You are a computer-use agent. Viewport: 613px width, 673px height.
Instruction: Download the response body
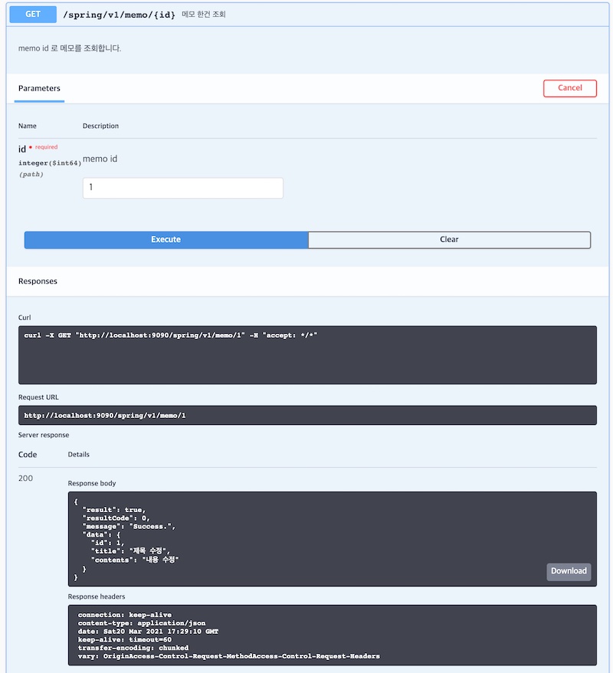569,571
